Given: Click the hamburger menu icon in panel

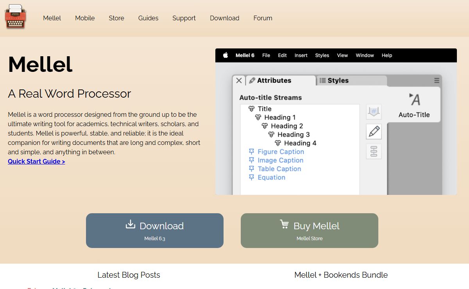Looking at the screenshot, I should pos(437,80).
